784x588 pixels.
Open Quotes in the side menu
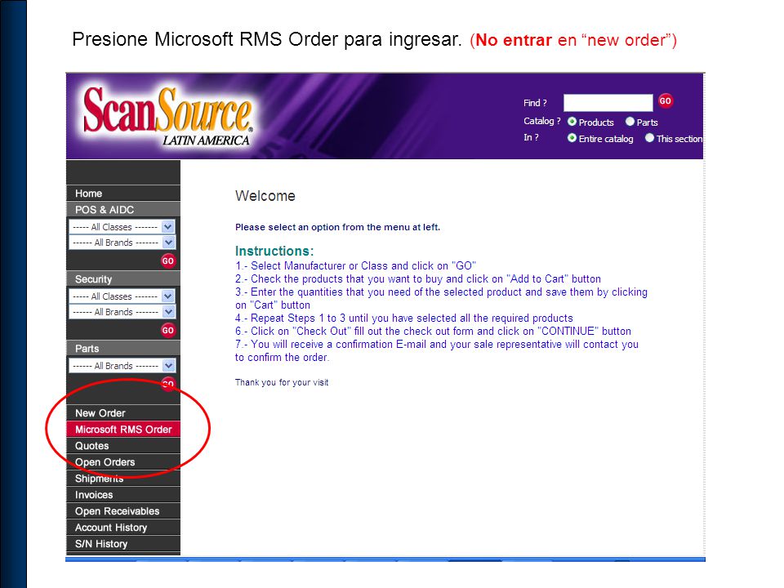[x=123, y=446]
